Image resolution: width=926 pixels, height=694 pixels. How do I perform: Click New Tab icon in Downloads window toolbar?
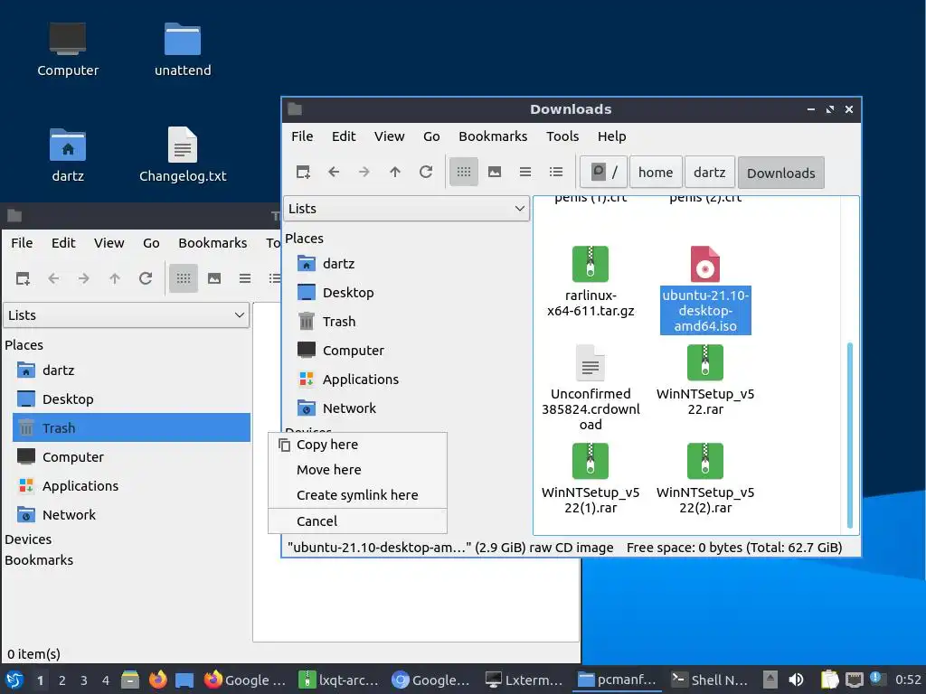click(303, 173)
